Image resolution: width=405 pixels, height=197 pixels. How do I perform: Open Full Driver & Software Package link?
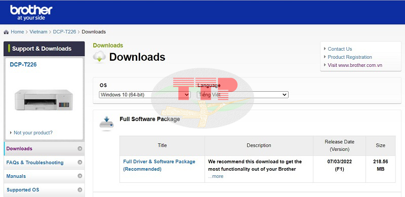(159, 165)
